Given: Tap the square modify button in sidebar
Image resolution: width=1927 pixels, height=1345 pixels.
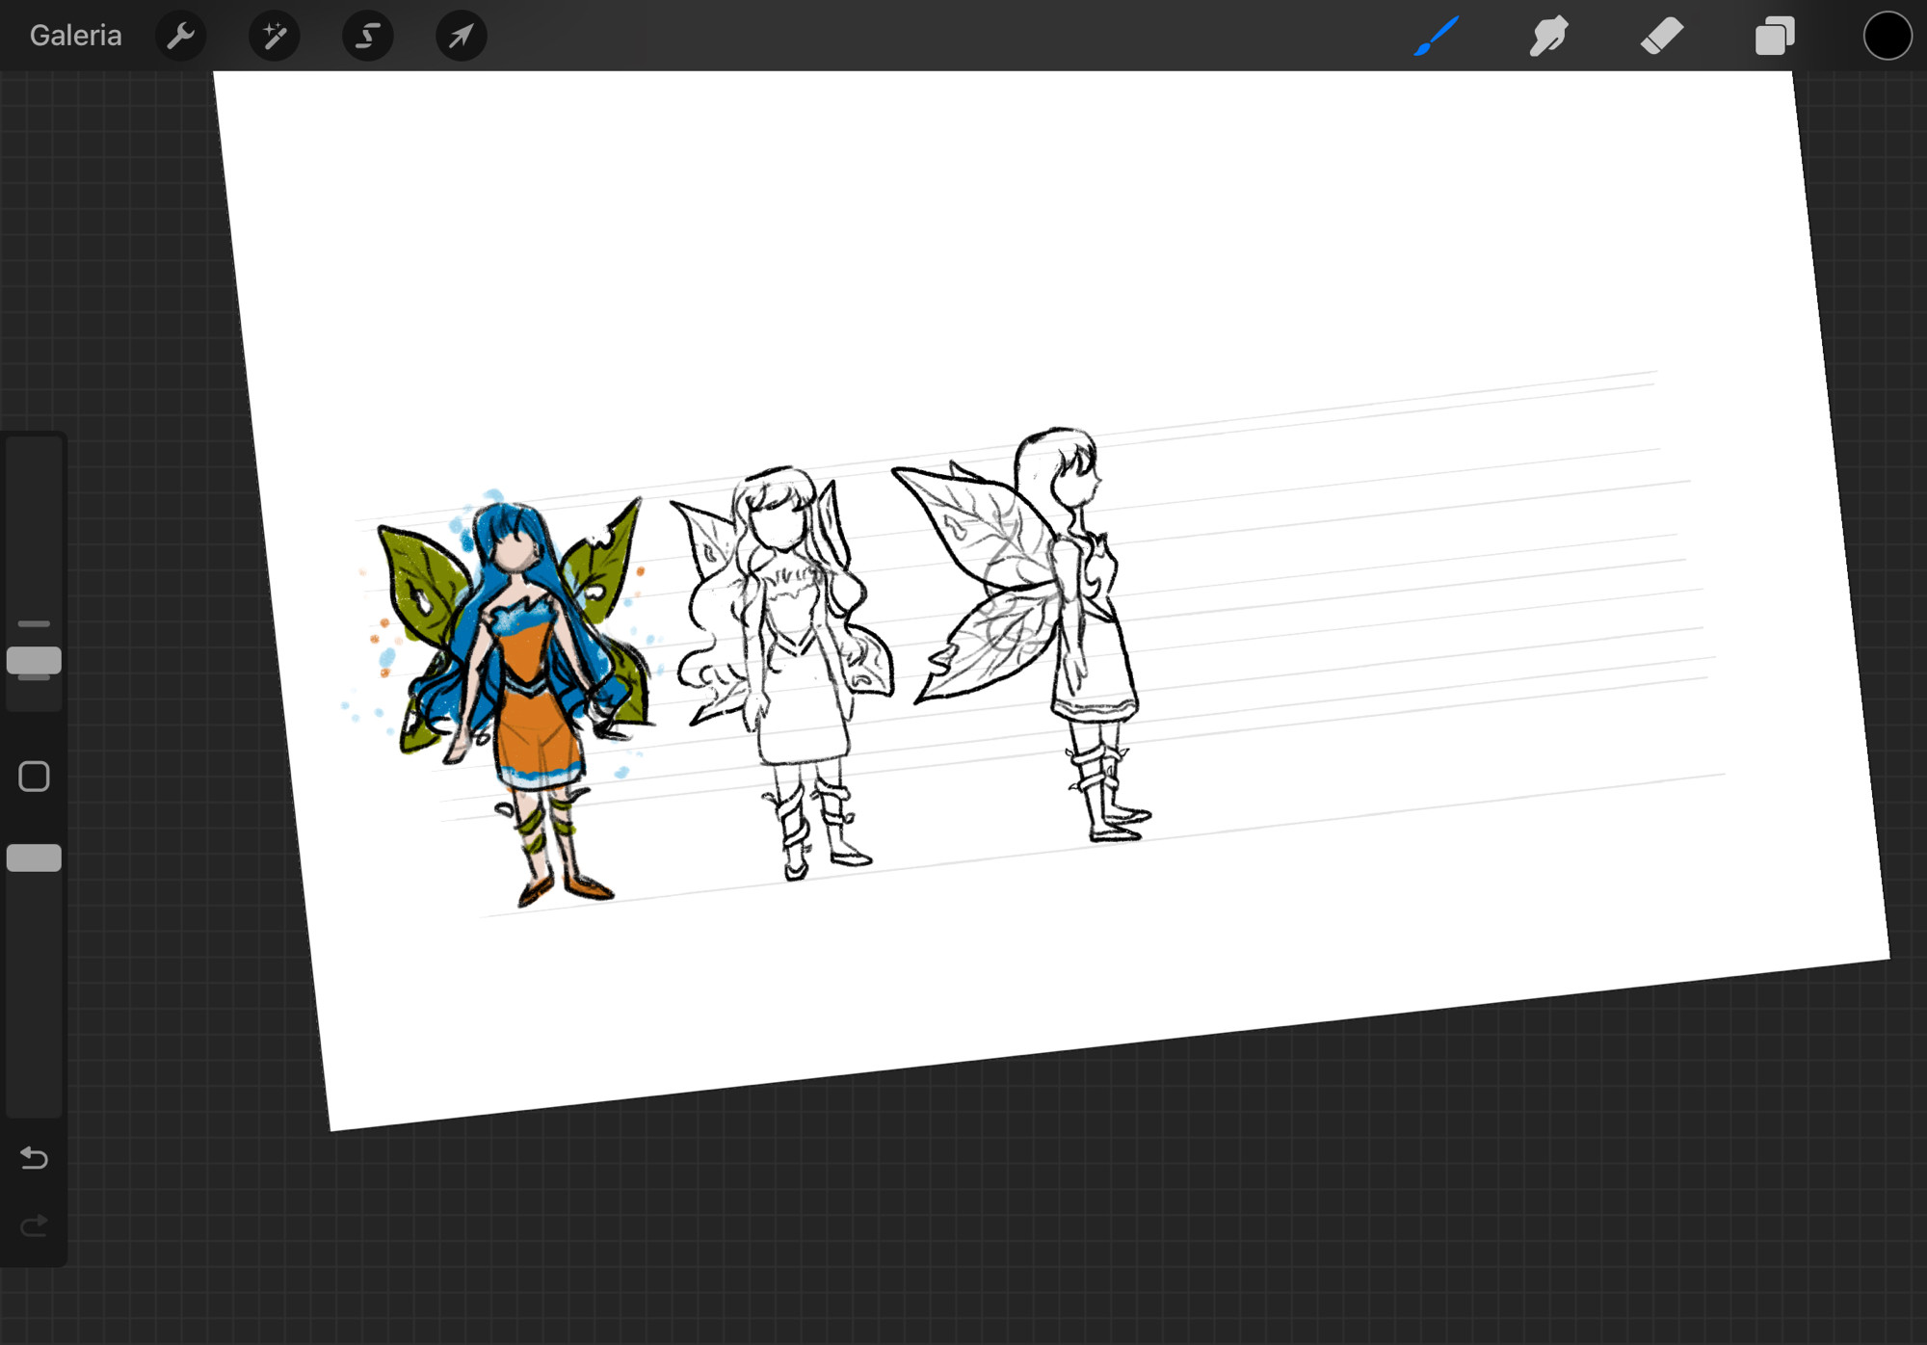Looking at the screenshot, I should pos(34,776).
